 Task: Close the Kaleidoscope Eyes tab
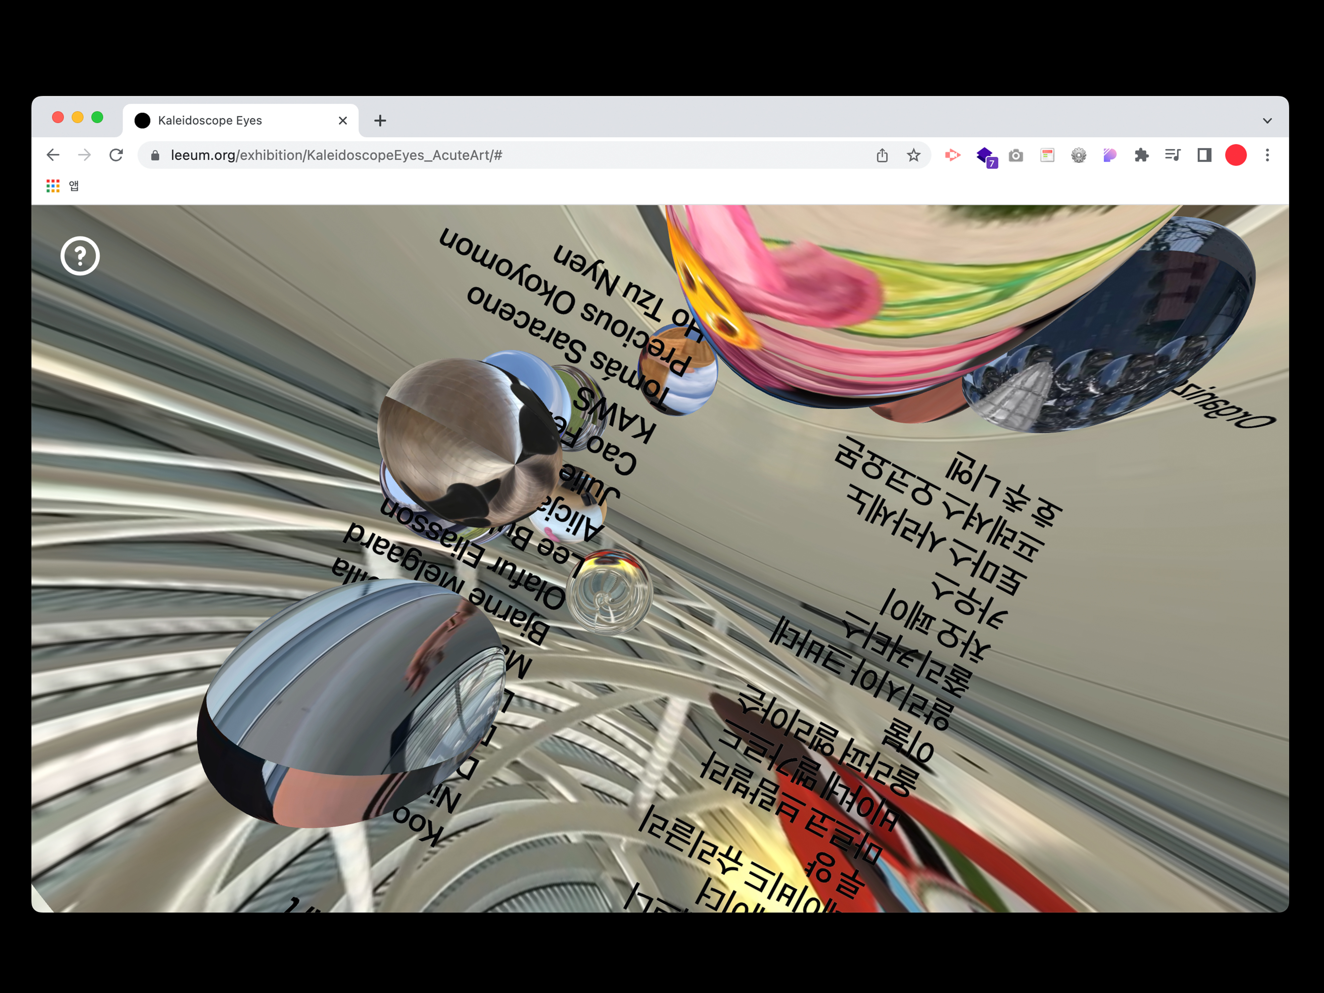point(343,120)
